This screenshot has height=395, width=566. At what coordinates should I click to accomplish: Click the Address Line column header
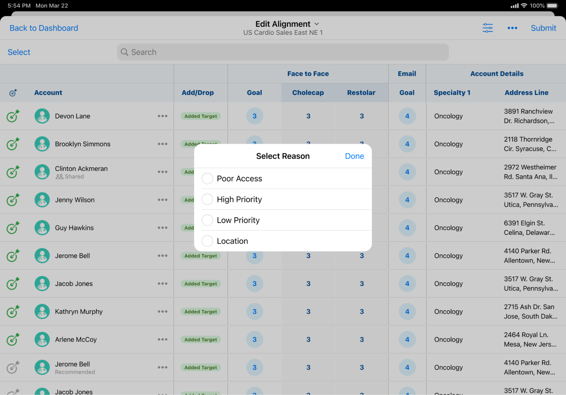[x=526, y=93]
